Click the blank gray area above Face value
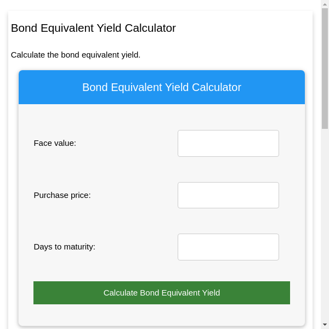 point(162,116)
